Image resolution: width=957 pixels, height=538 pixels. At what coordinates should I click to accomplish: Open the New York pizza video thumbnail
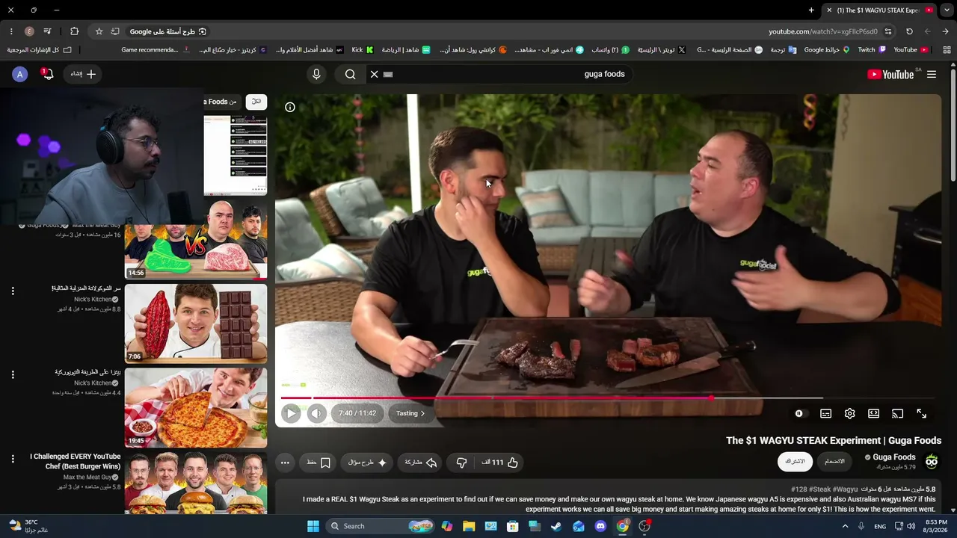[196, 408]
